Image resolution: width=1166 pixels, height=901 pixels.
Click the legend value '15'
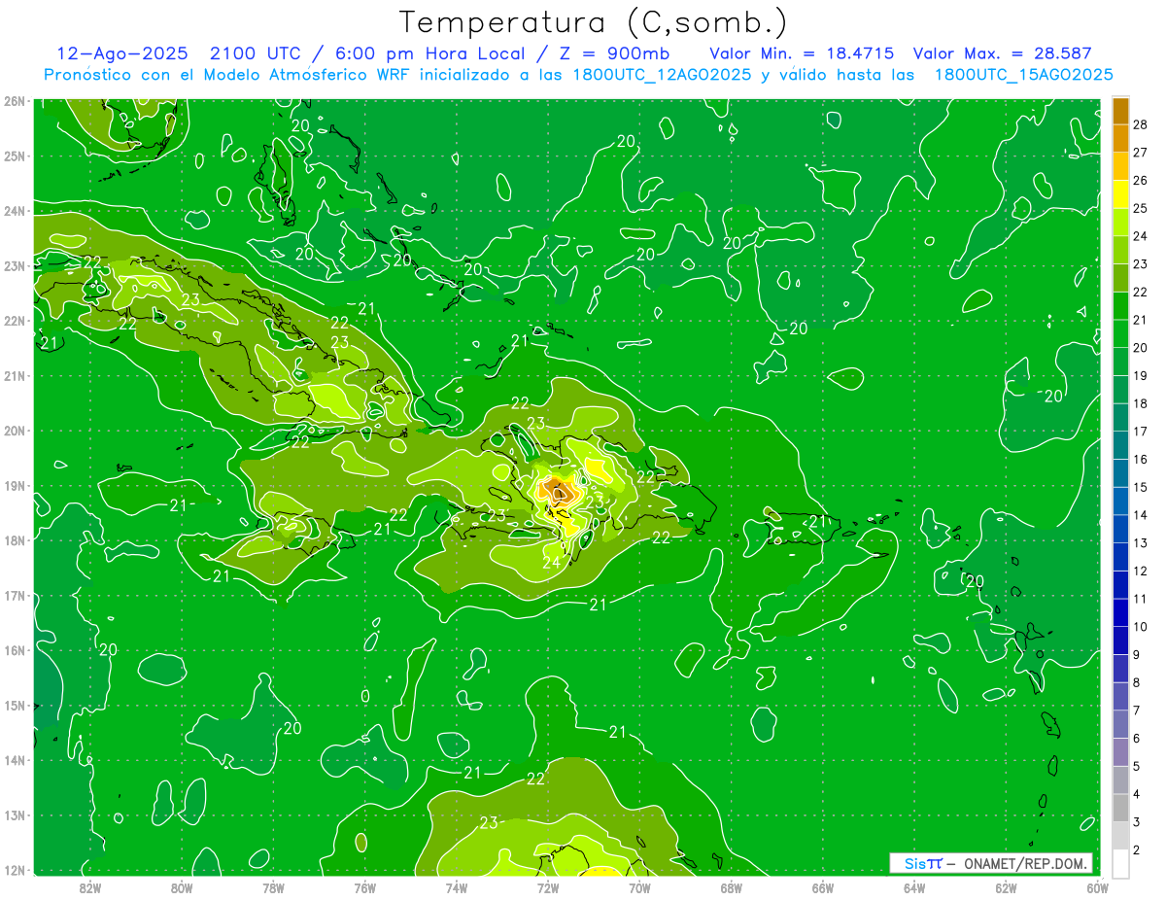1140,487
